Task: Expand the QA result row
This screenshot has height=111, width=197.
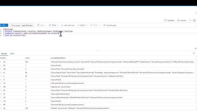Action: tap(1, 69)
